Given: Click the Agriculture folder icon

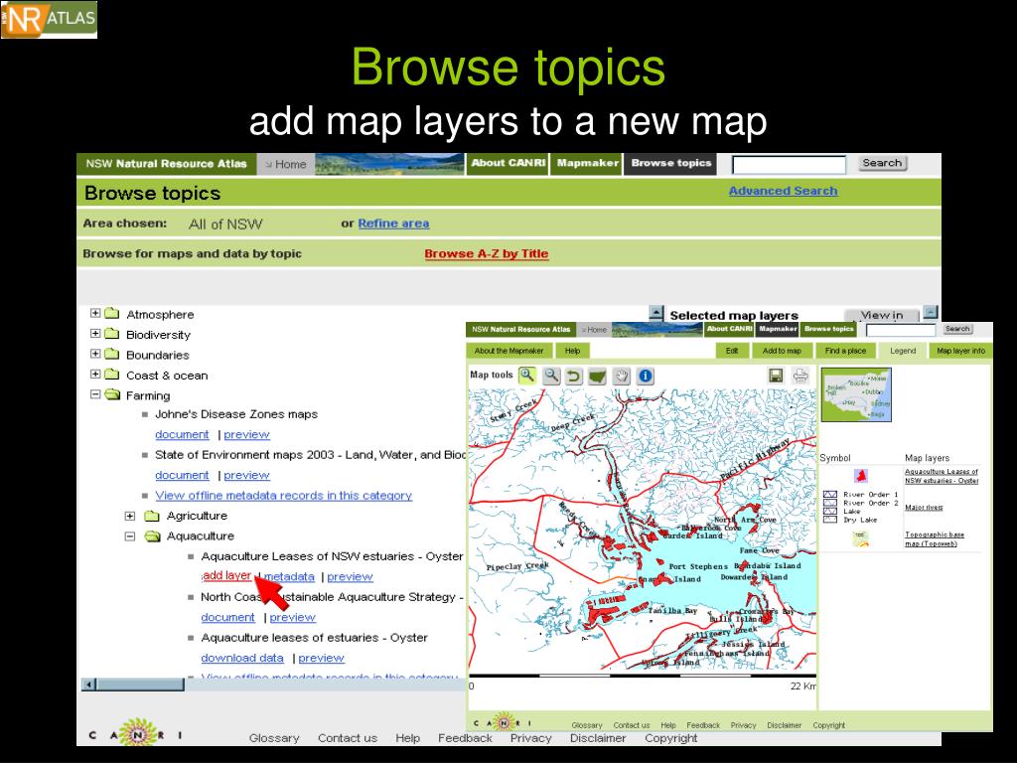Looking at the screenshot, I should pos(152,516).
